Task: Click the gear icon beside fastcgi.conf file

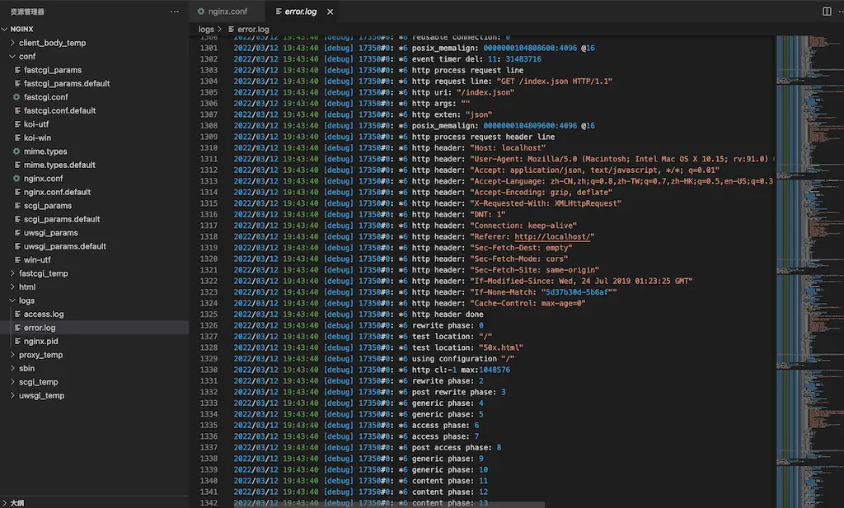Action: click(x=16, y=97)
